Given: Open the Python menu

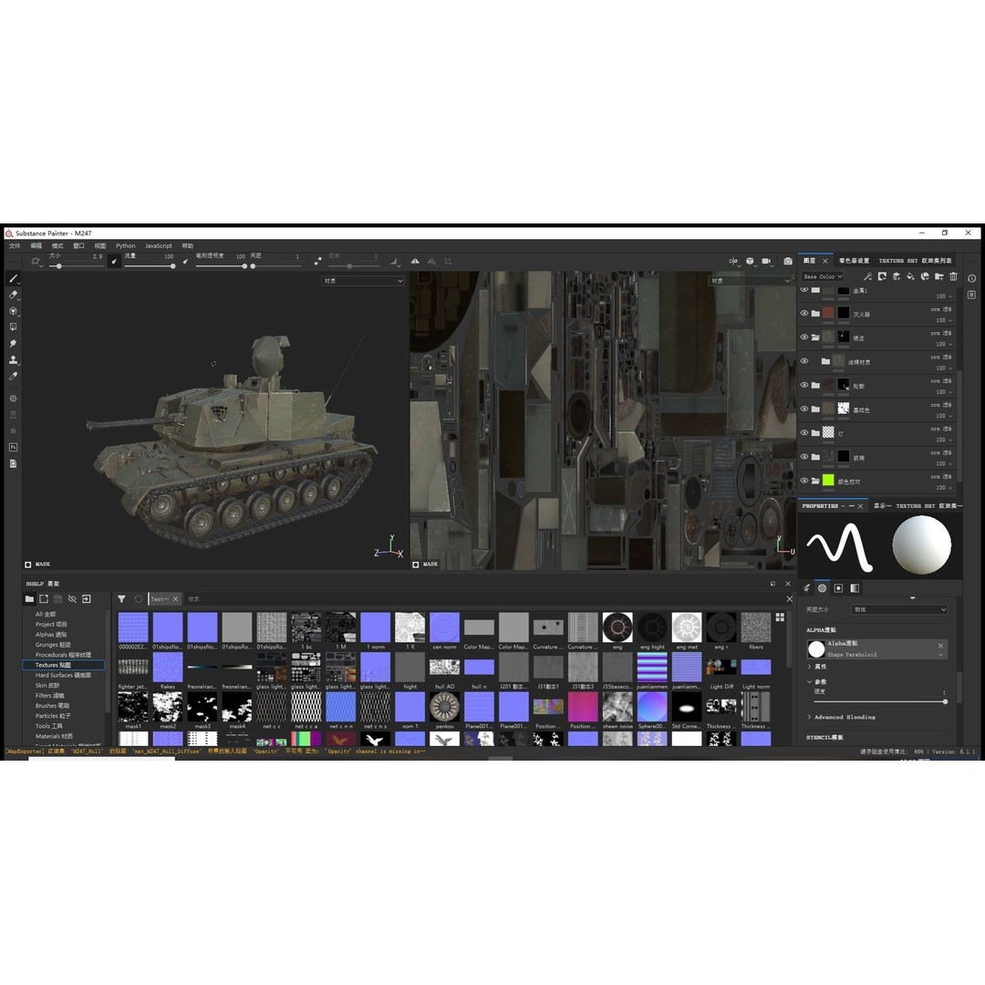Looking at the screenshot, I should tap(126, 245).
